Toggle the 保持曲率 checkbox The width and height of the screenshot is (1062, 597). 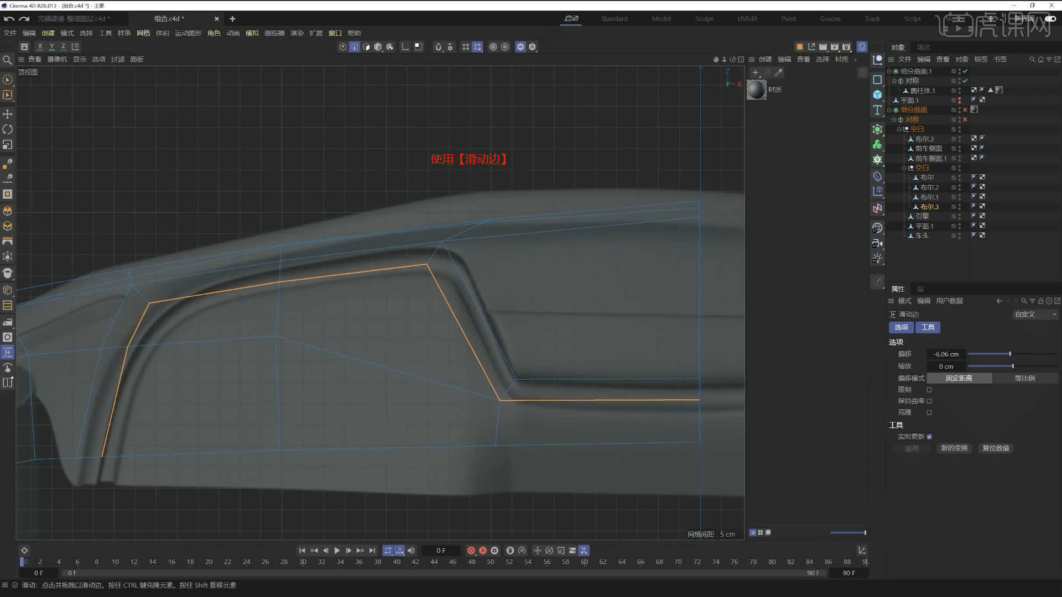coord(929,401)
